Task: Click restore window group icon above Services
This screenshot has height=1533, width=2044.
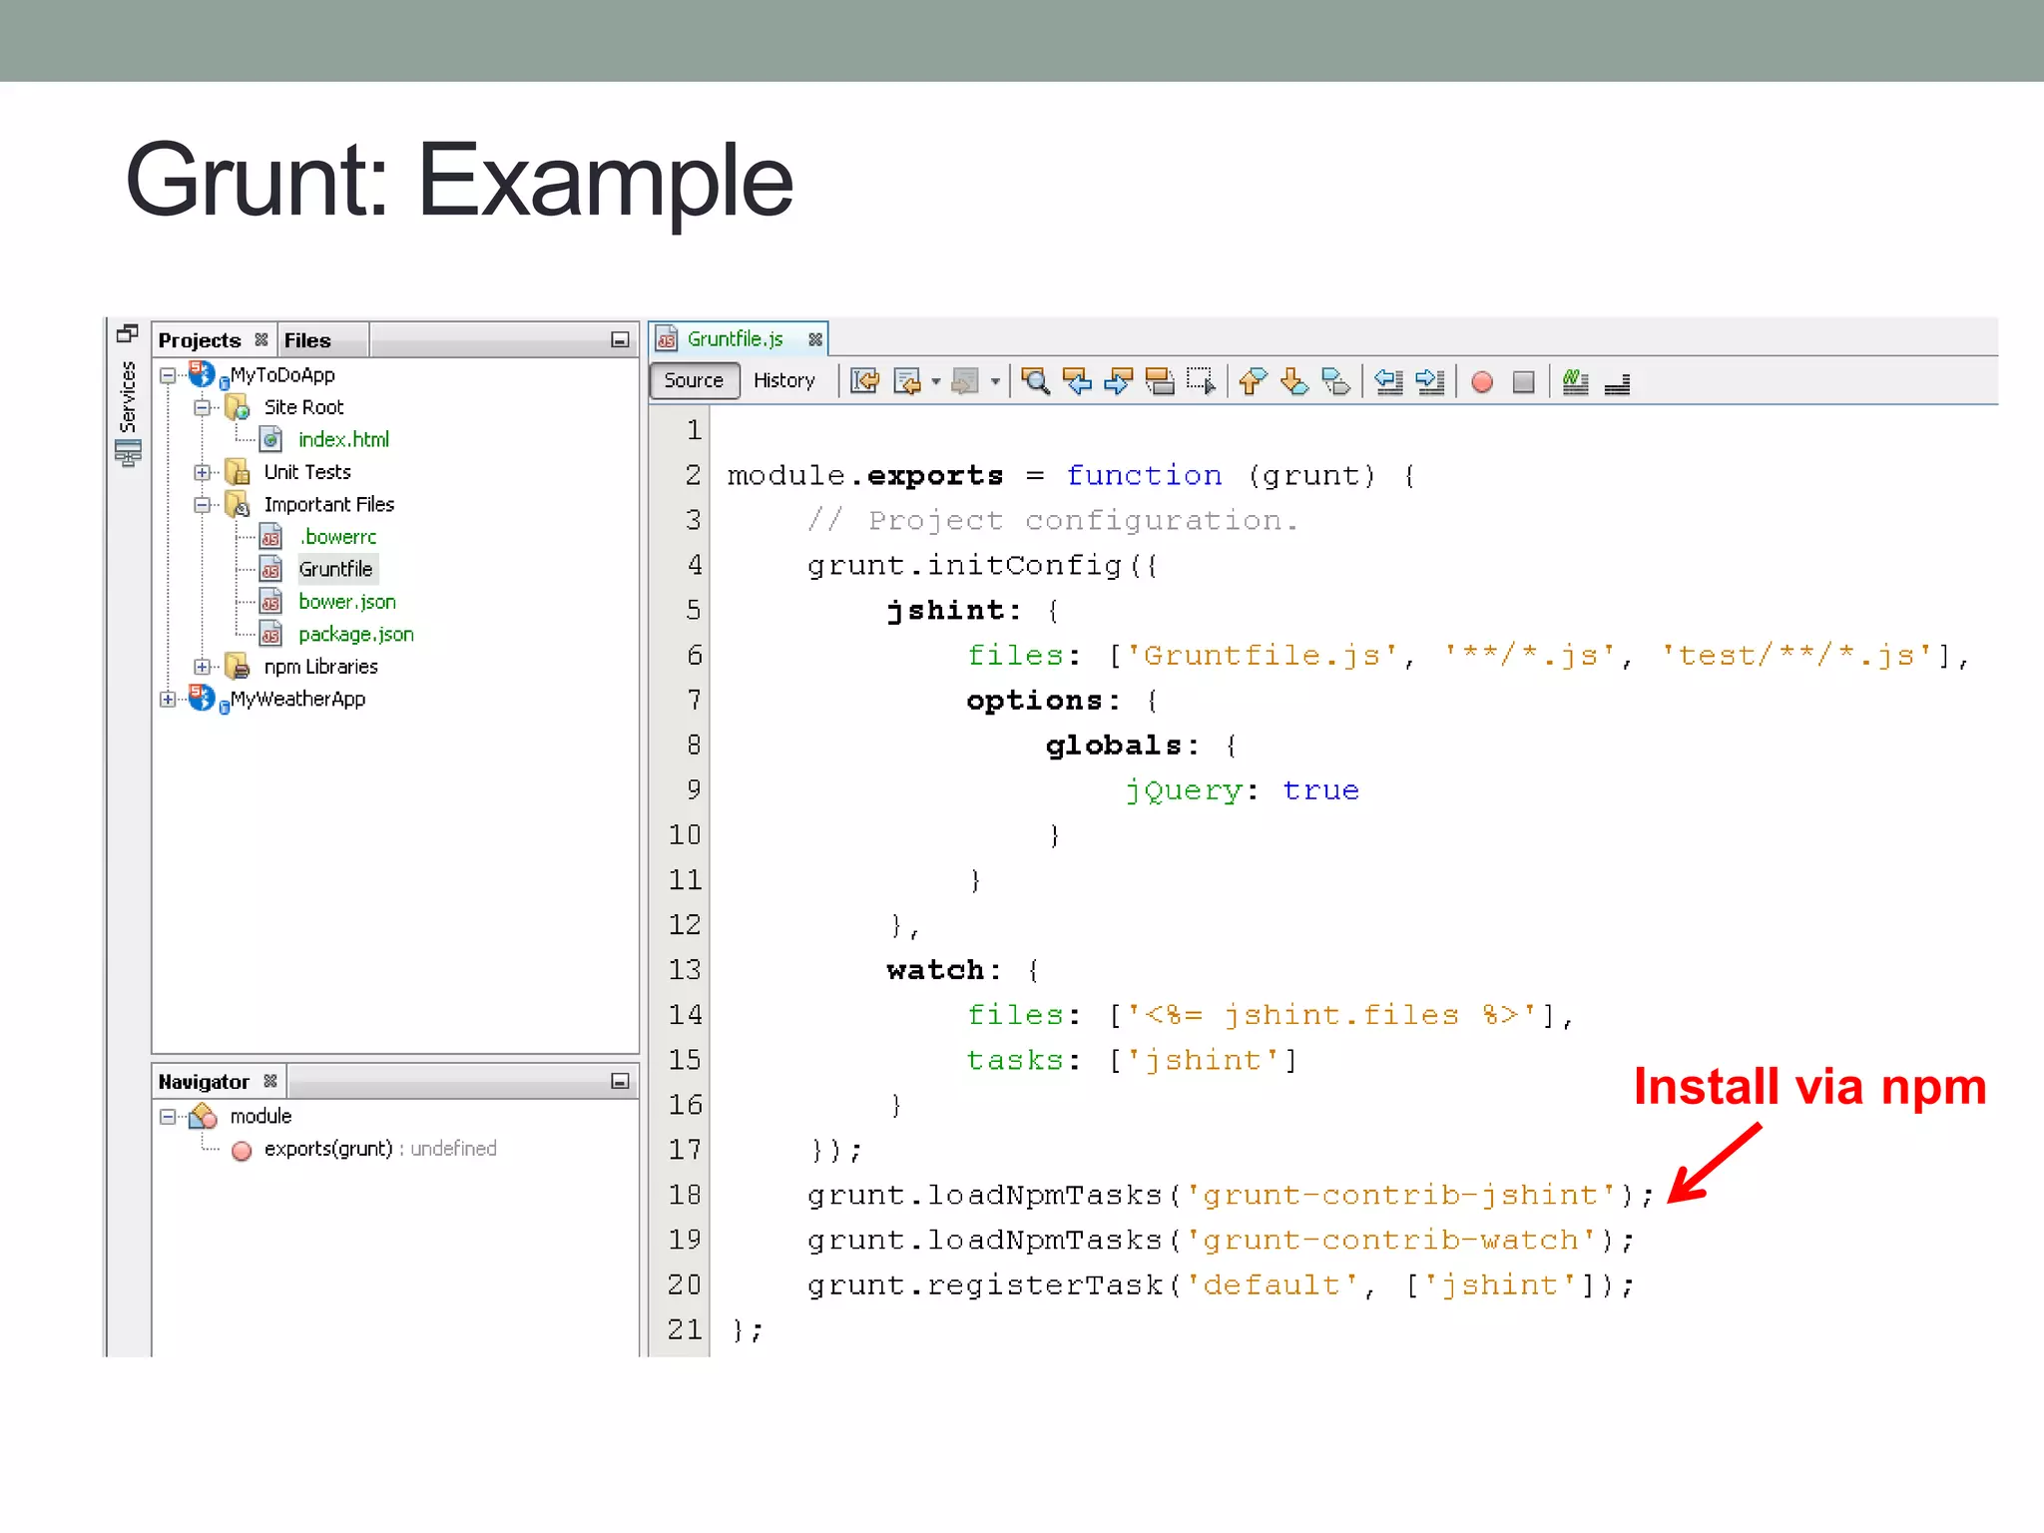Action: pos(127,333)
